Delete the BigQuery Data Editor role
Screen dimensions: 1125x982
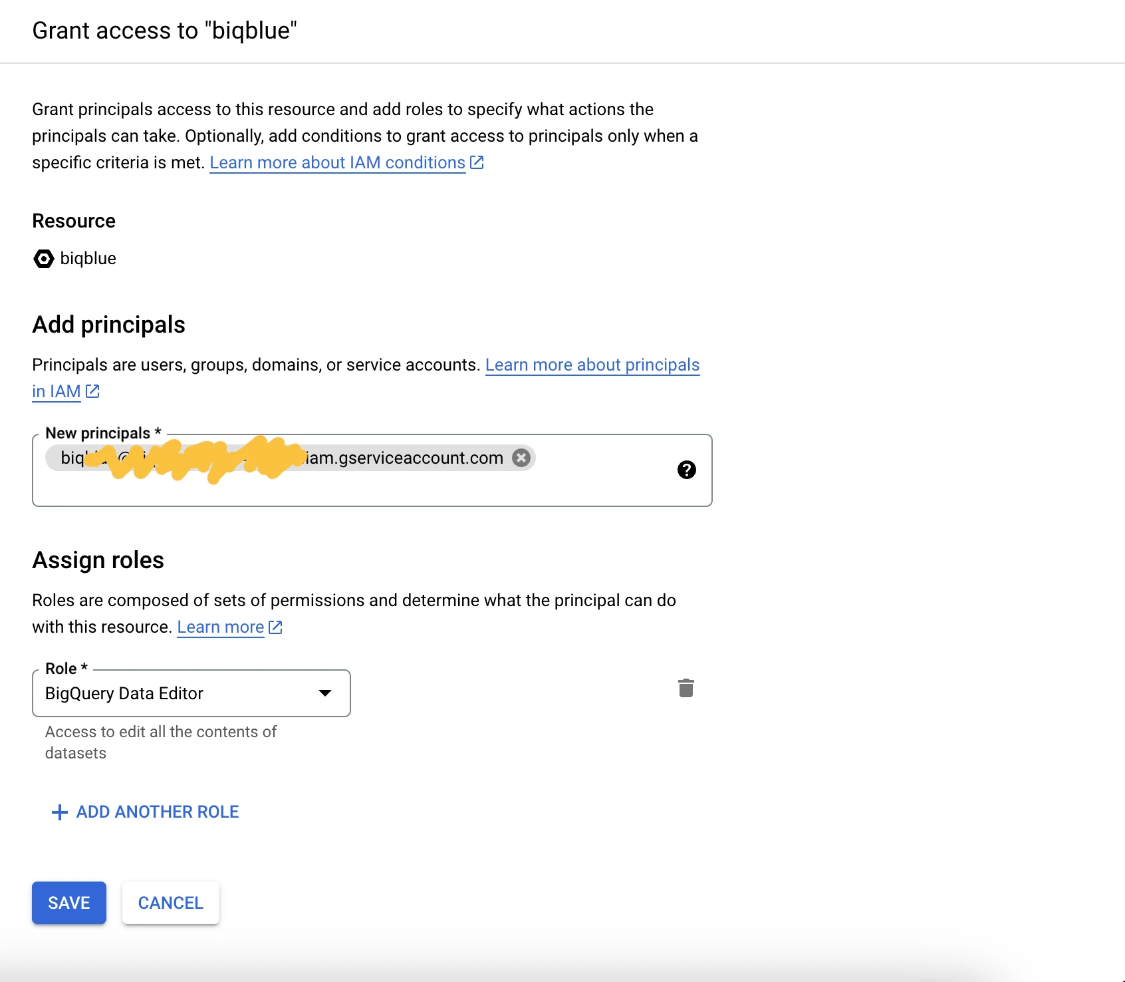(686, 688)
